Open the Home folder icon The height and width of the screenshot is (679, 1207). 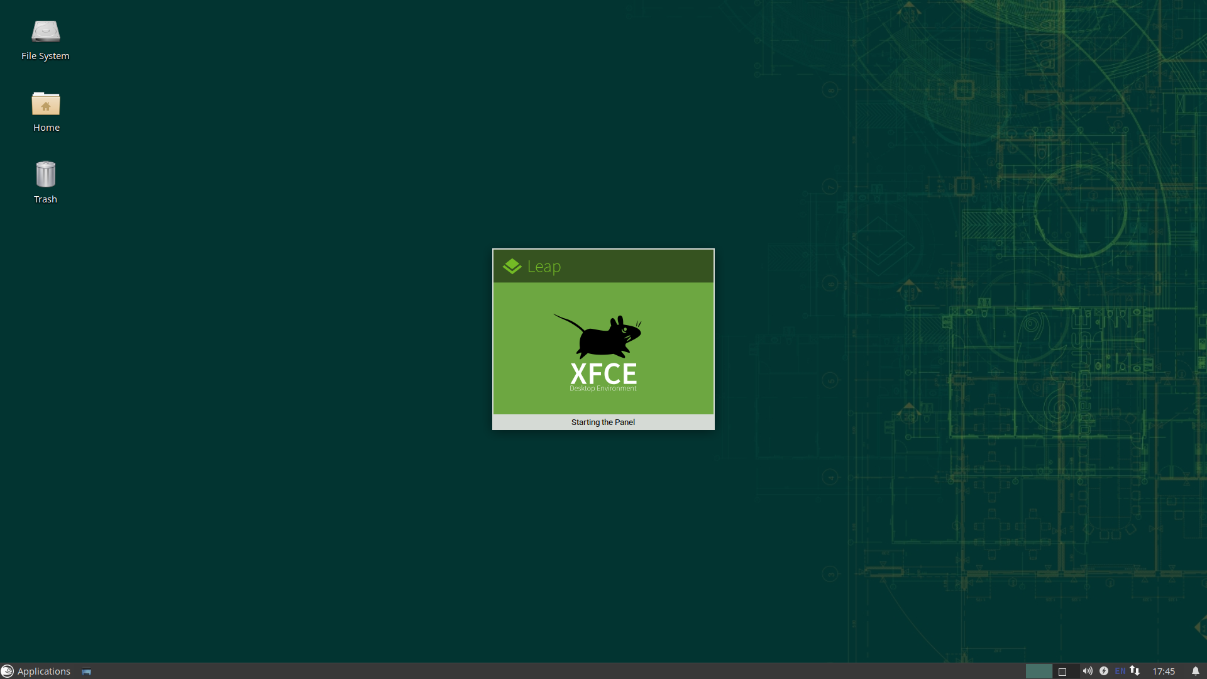45,104
